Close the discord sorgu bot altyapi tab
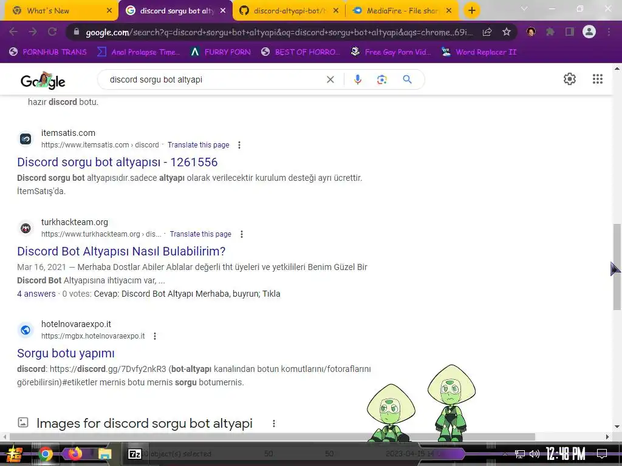622x466 pixels. click(x=222, y=11)
